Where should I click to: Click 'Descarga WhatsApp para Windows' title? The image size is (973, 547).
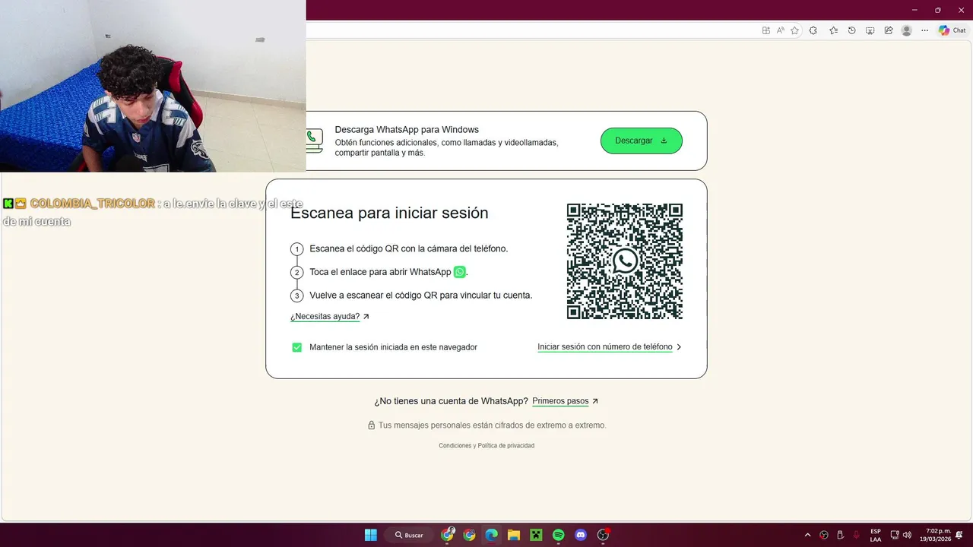[407, 130]
